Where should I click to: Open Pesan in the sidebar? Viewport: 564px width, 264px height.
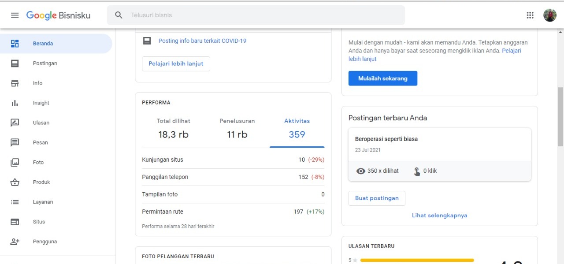(56, 143)
